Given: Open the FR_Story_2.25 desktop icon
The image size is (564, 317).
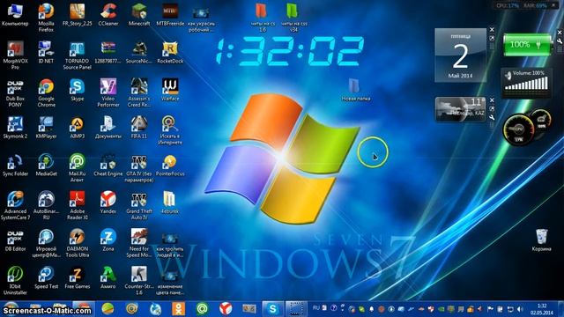Looking at the screenshot, I should pos(77,14).
